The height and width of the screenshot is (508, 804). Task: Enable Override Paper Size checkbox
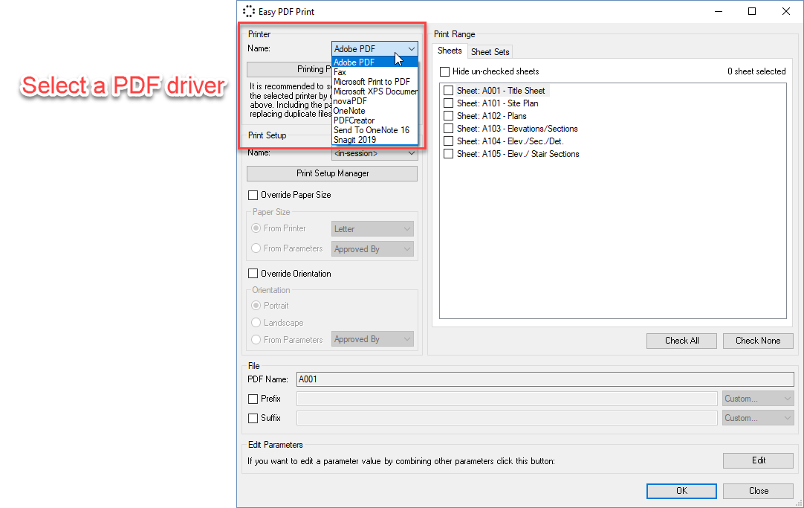point(253,195)
